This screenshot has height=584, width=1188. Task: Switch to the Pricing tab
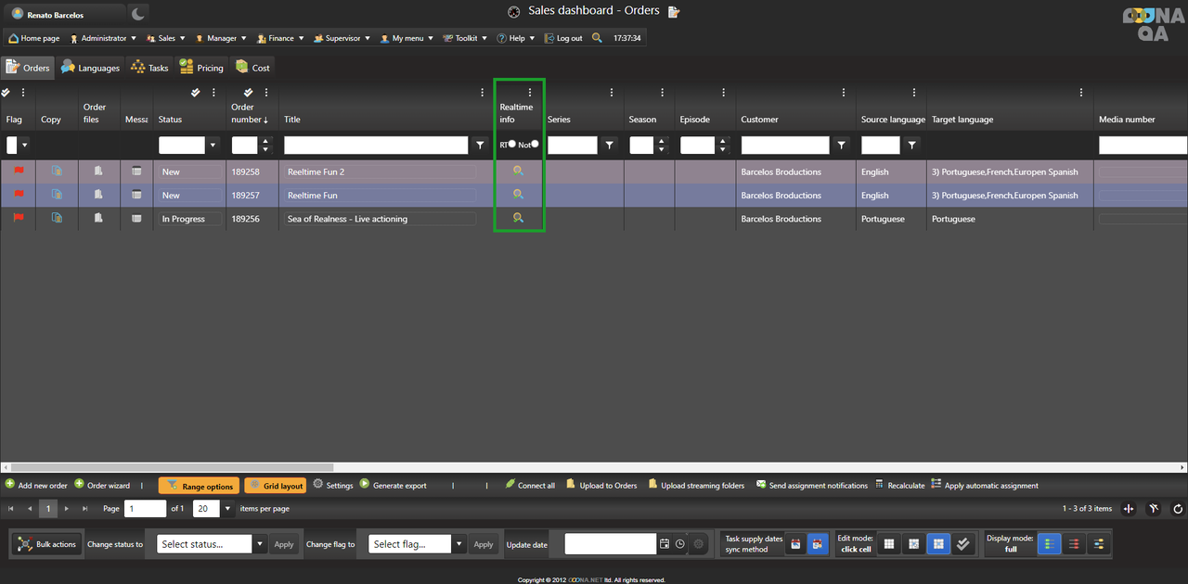click(201, 68)
